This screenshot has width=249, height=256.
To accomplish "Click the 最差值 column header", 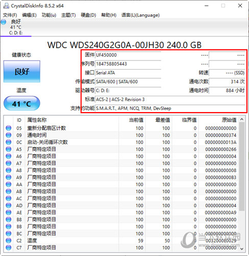I will 159,120.
